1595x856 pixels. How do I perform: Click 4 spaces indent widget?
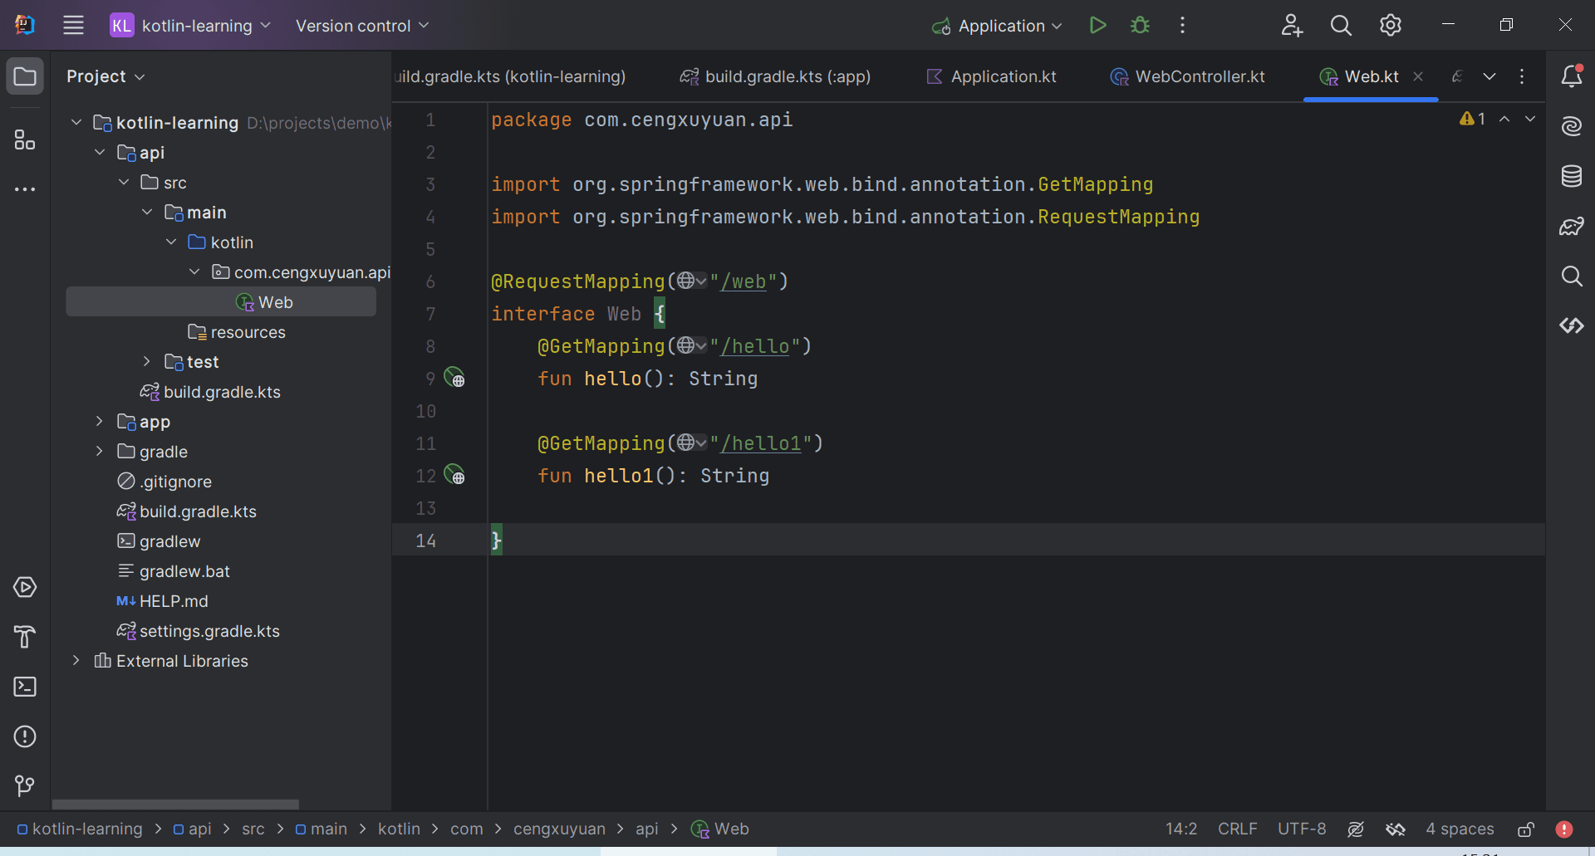click(x=1460, y=829)
